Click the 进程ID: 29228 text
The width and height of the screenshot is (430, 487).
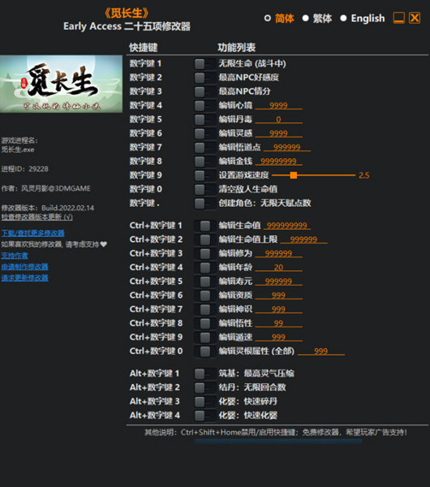(25, 170)
